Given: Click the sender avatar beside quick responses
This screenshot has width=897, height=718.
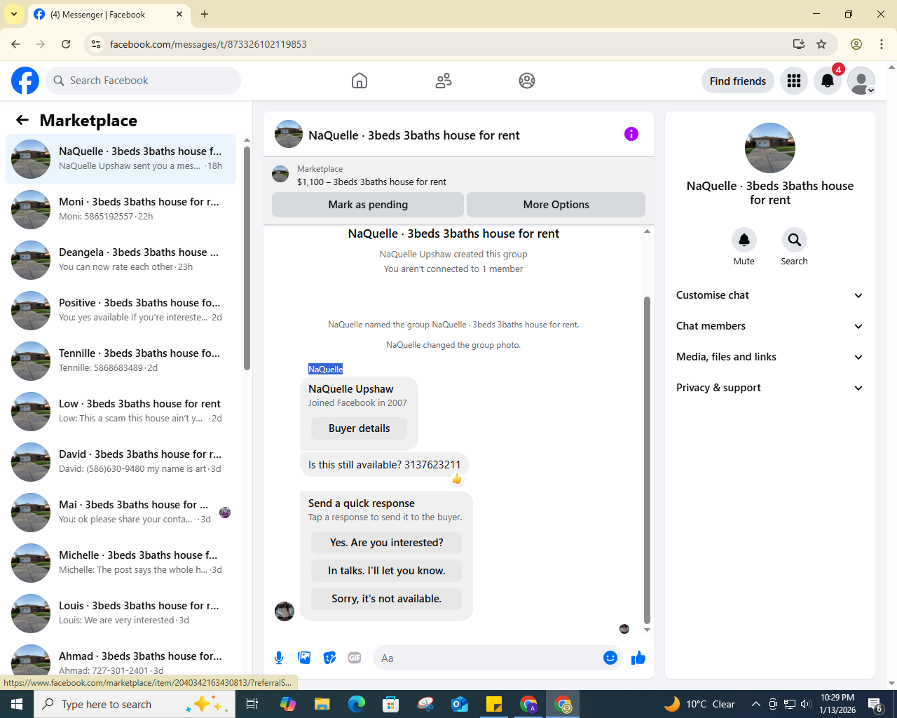Looking at the screenshot, I should [285, 611].
